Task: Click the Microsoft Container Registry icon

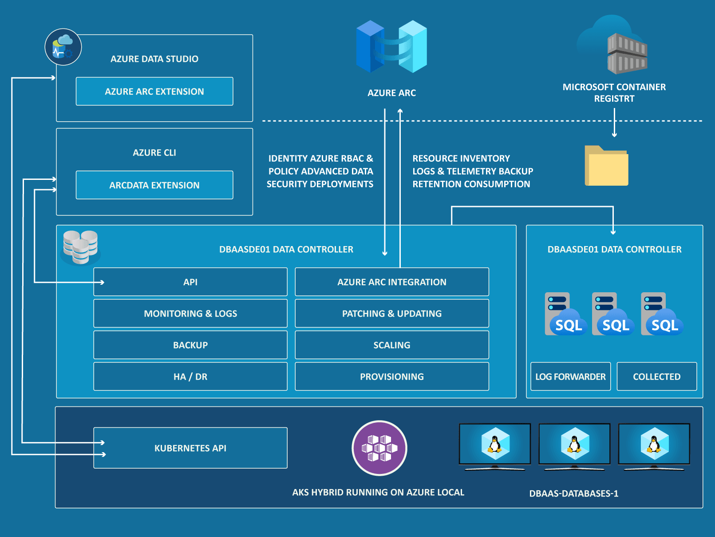Action: pos(612,44)
